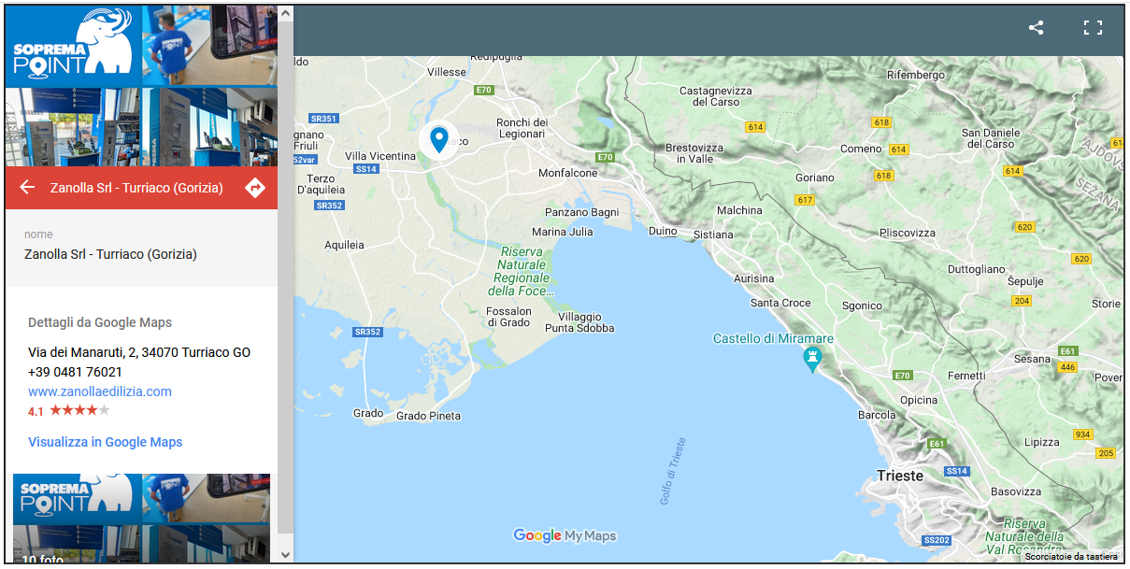Viewport: 1130px width, 569px height.
Task: Click the 10 foto photo count label
Action: pyautogui.click(x=42, y=561)
